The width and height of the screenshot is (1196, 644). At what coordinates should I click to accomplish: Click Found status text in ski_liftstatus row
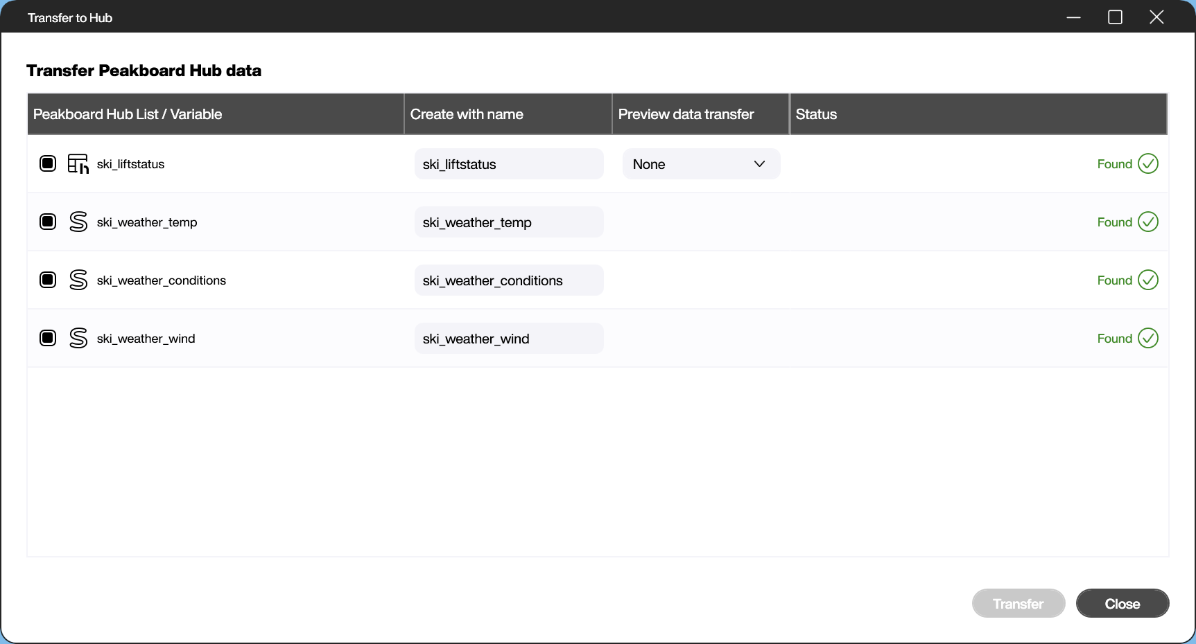[x=1114, y=164]
